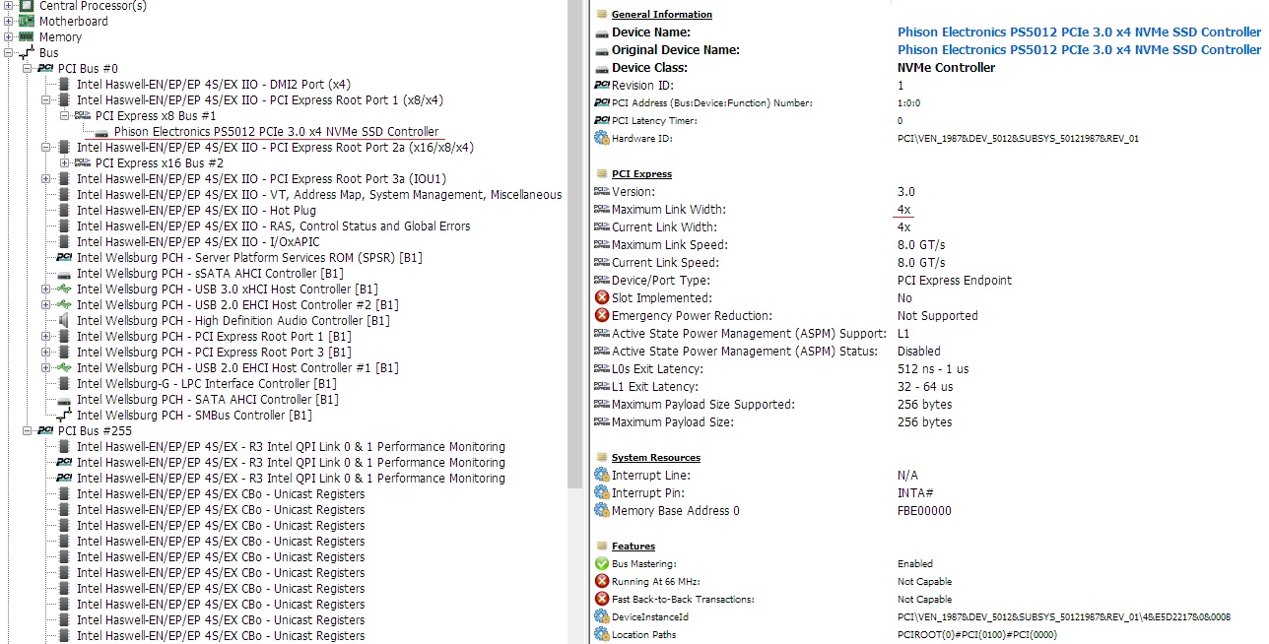Click the SMBus Controller icon
The height and width of the screenshot is (644, 1269).
pos(64,416)
